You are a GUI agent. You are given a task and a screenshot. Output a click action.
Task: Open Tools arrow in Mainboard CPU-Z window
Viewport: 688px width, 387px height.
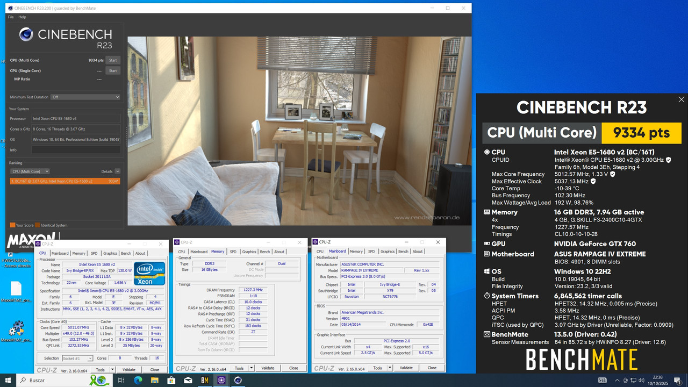click(390, 368)
